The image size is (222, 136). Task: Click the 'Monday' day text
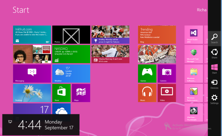click(x=53, y=122)
